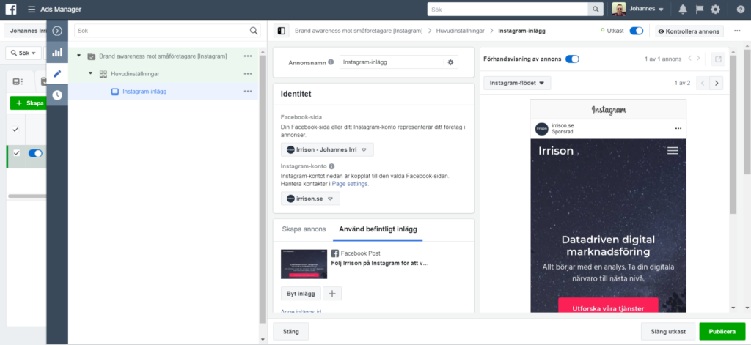
Task: Toggle the campaign row on/off switch
Action: (x=34, y=153)
